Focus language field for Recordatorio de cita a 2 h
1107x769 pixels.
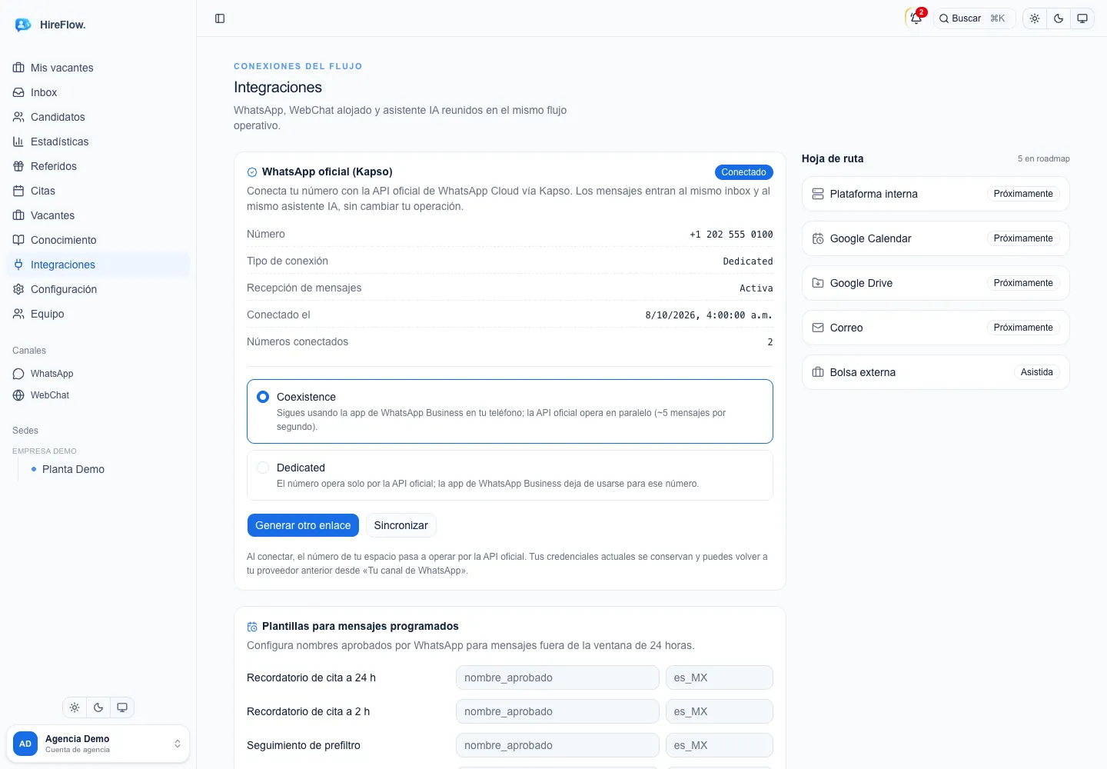tap(720, 711)
